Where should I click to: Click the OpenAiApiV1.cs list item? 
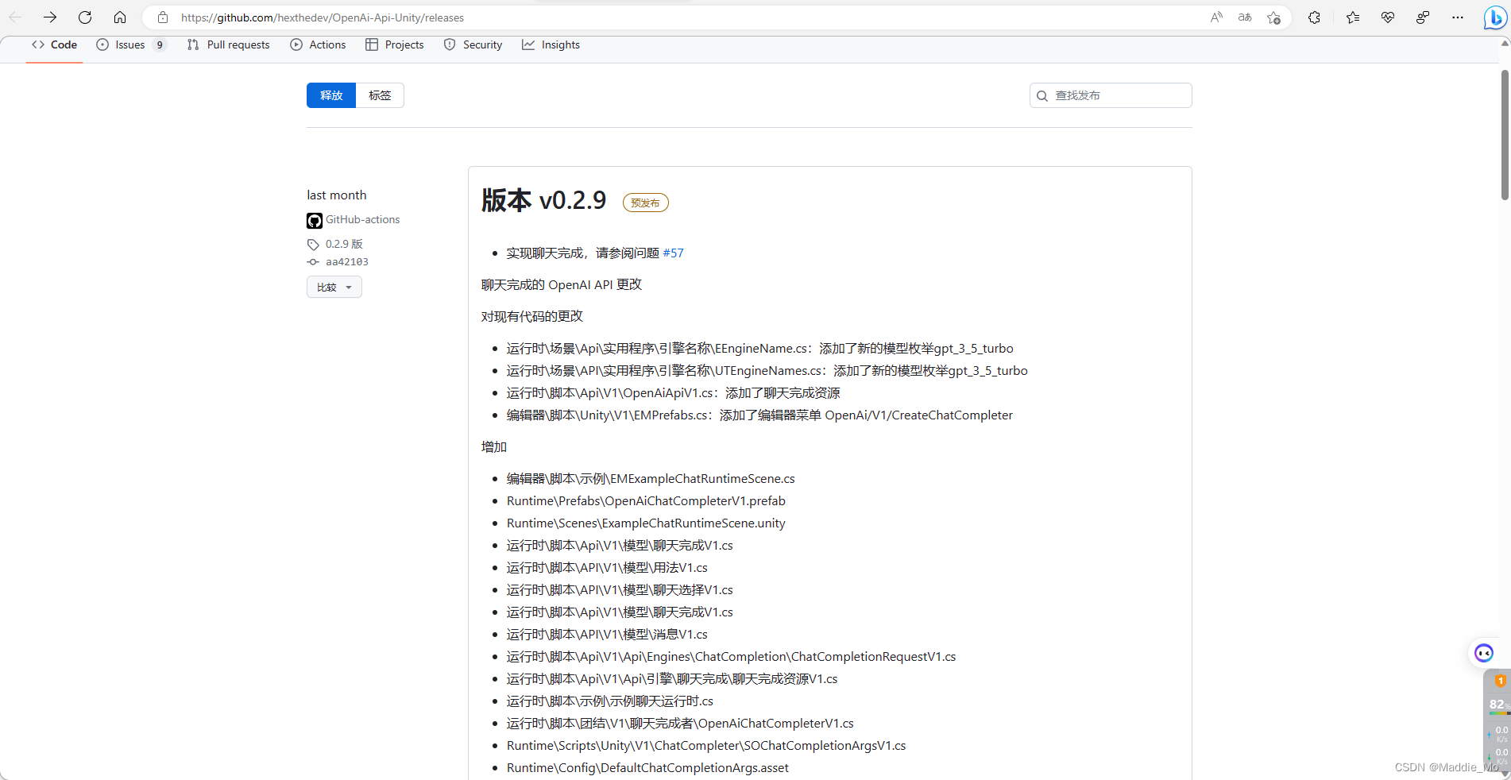(674, 392)
